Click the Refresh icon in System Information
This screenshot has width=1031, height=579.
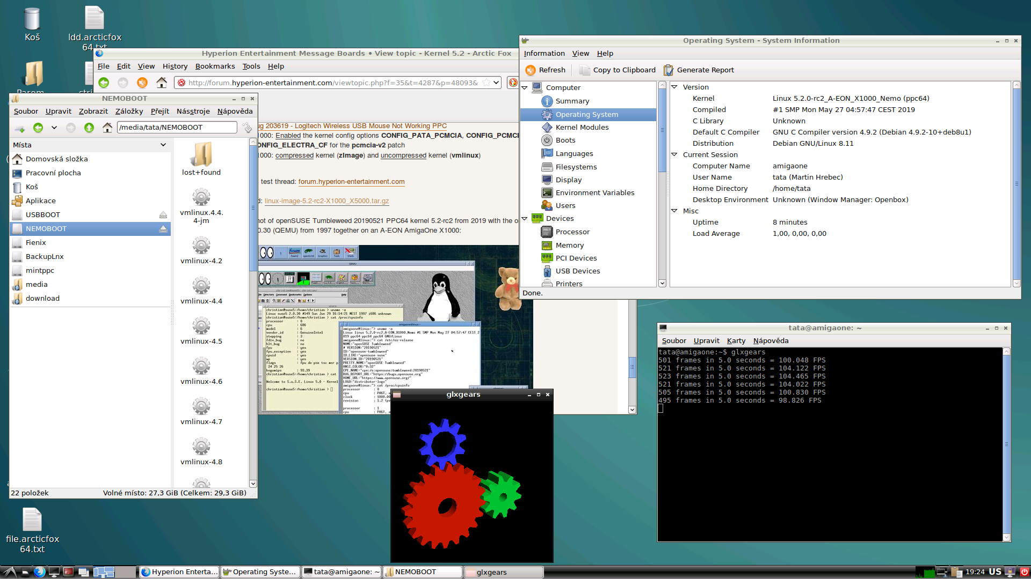point(531,70)
